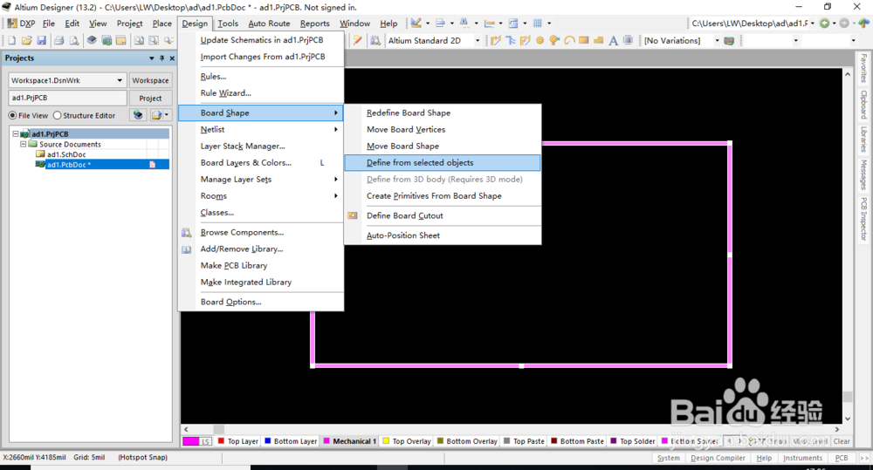This screenshot has width=873, height=470.
Task: Select the Top Overlay layer tab
Action: tap(407, 441)
